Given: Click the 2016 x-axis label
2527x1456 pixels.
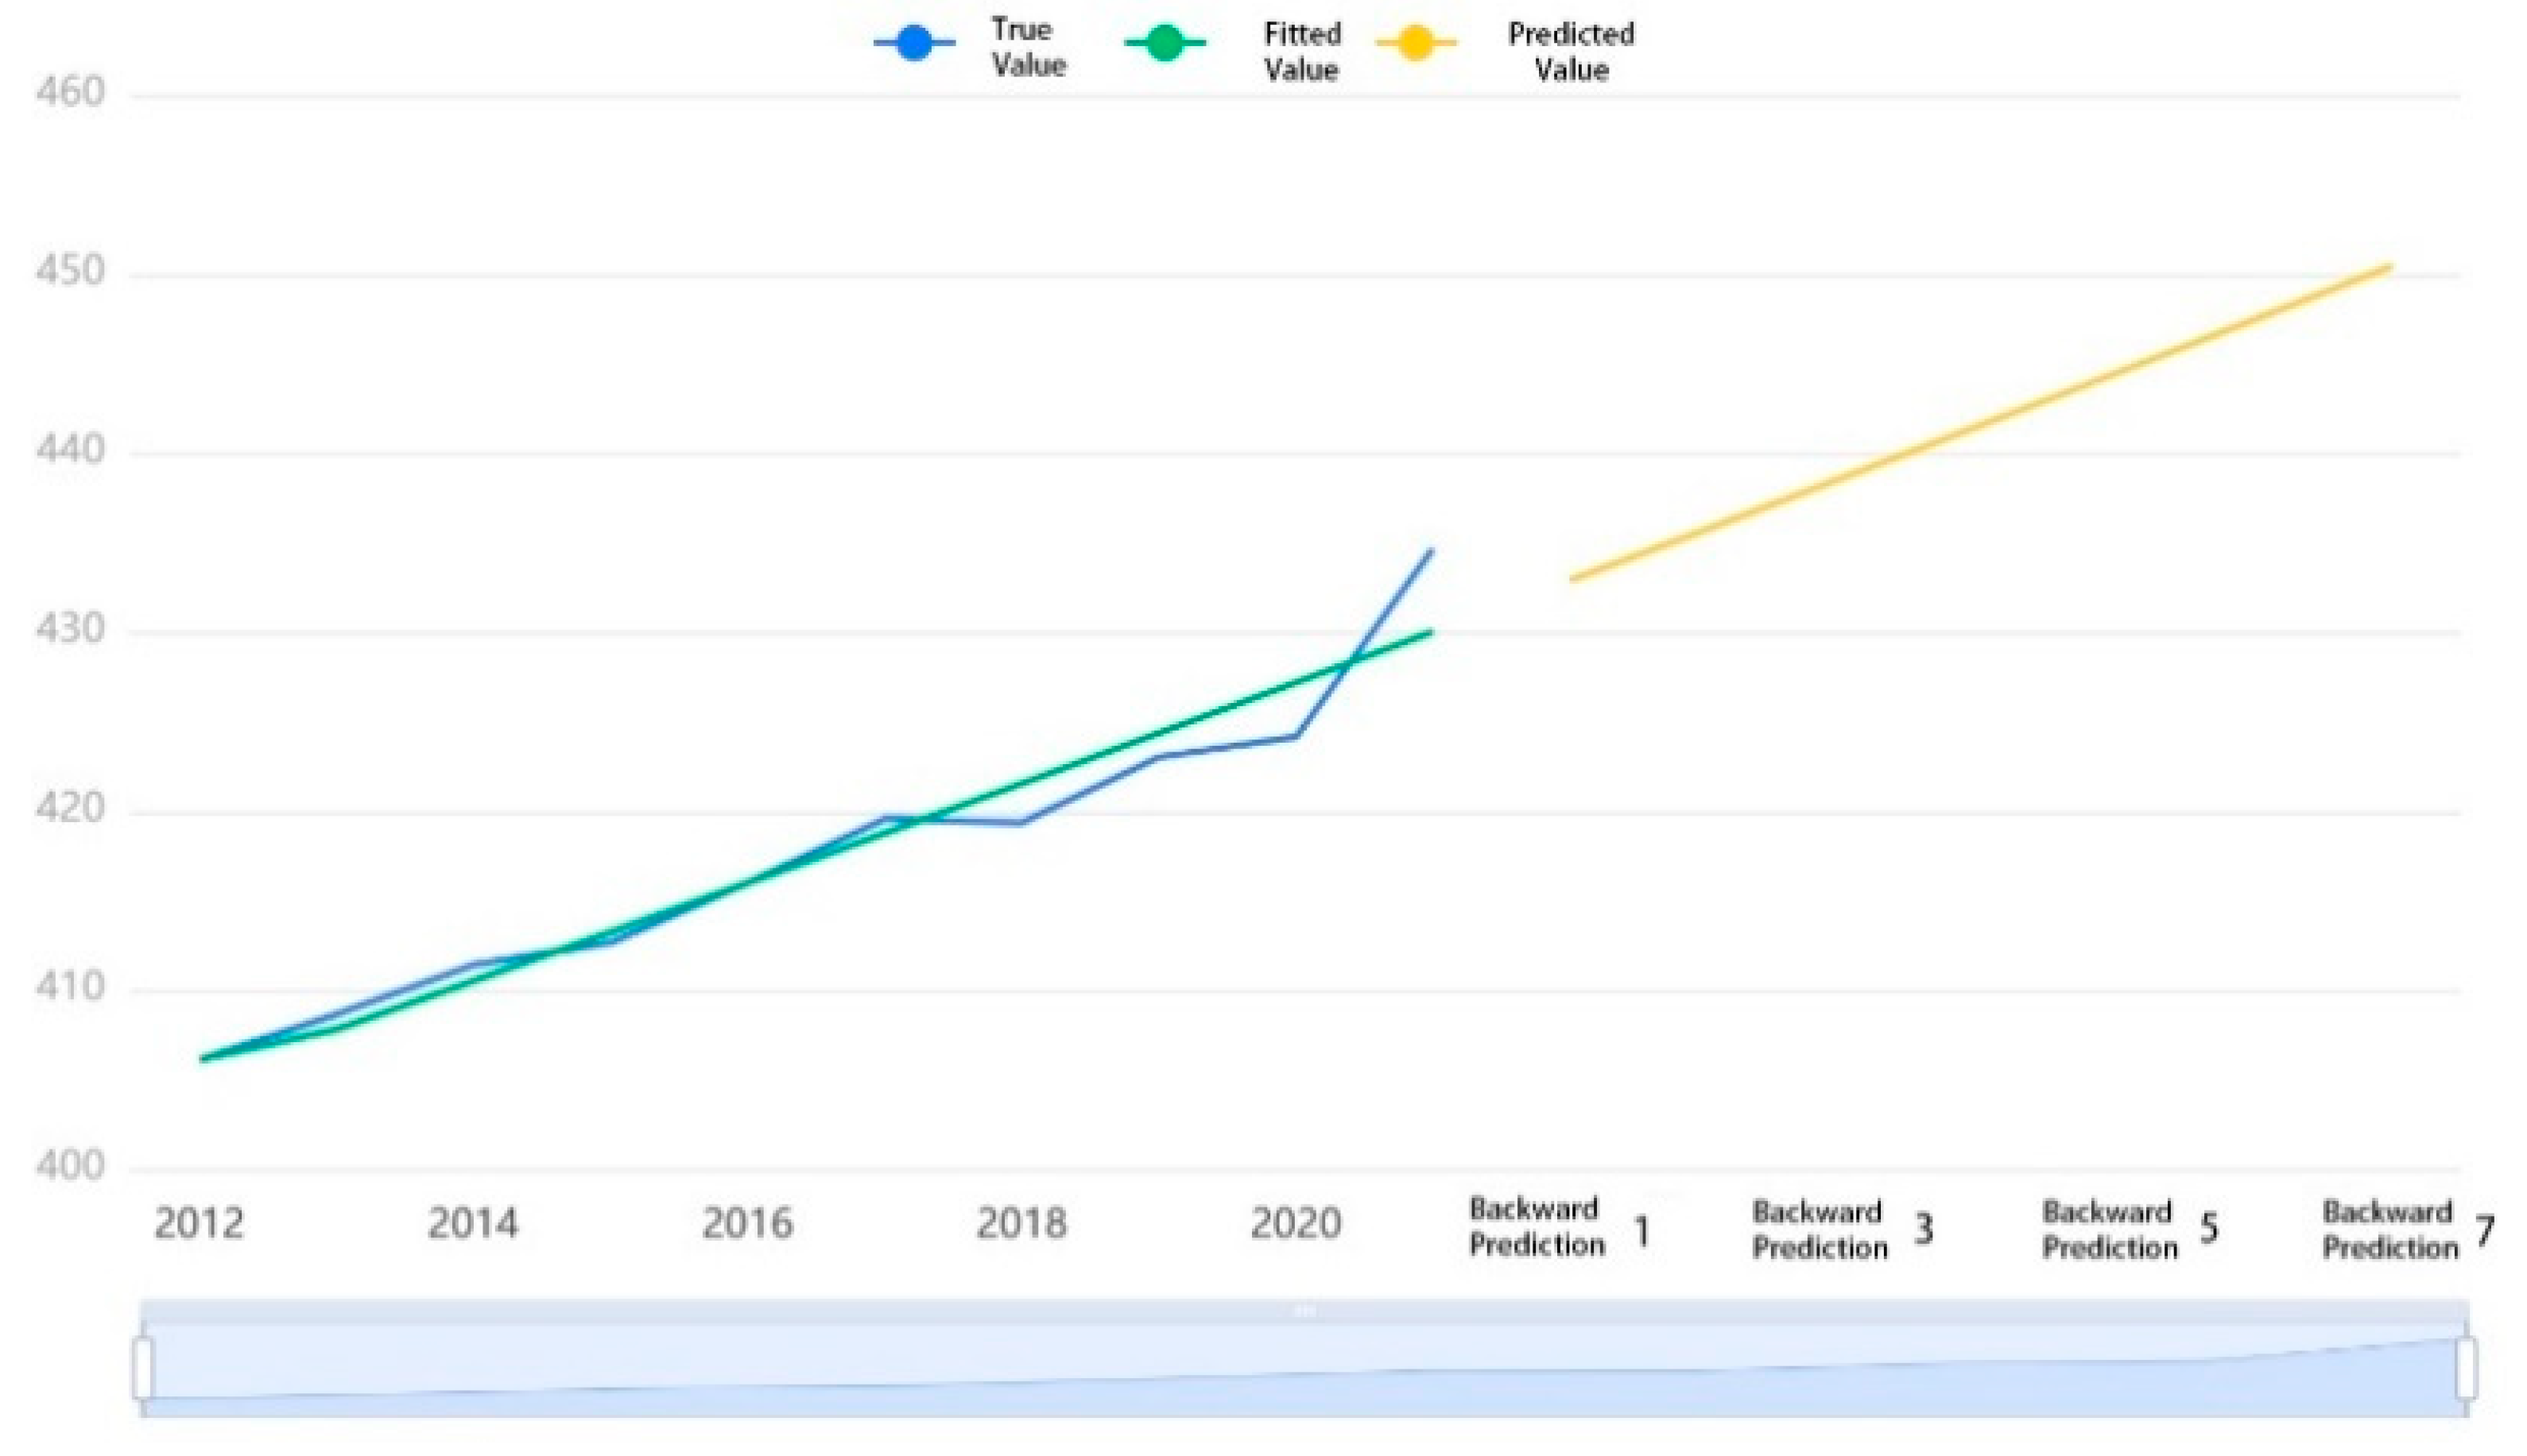Looking at the screenshot, I should (747, 1223).
